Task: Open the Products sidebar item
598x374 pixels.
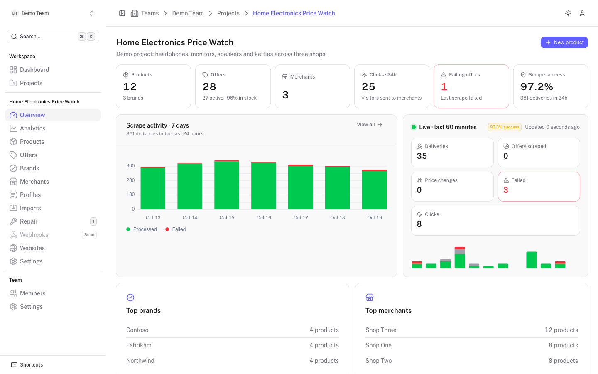Action: tap(53, 142)
